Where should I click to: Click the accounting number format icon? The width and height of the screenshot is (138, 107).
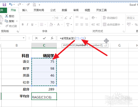click(129, 24)
